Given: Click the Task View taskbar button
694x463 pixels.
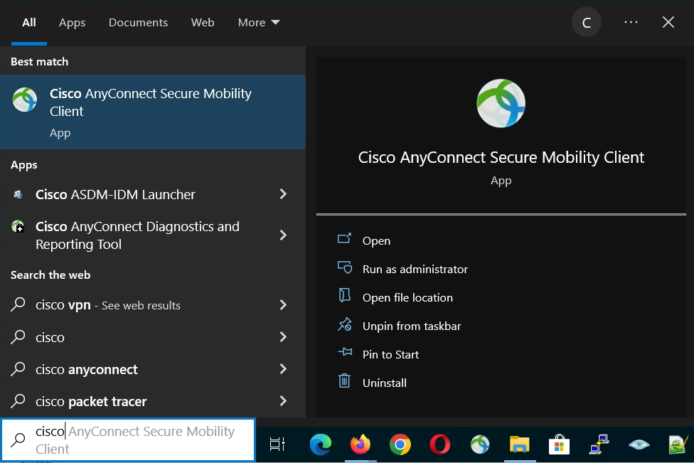Looking at the screenshot, I should (277, 445).
